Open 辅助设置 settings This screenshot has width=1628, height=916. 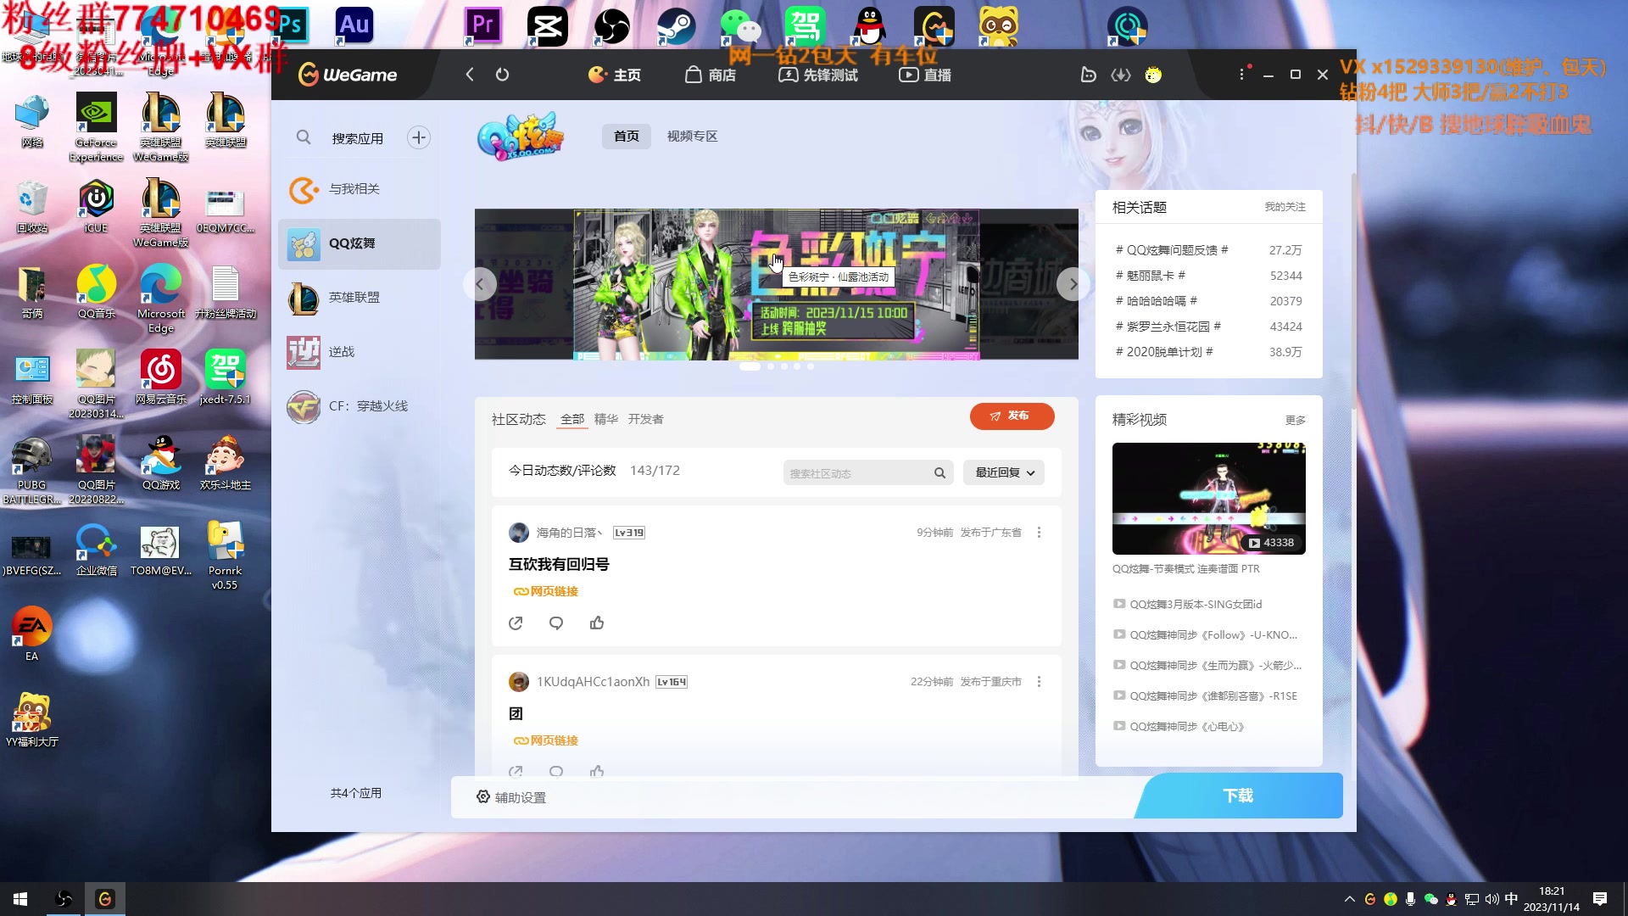pyautogui.click(x=511, y=797)
